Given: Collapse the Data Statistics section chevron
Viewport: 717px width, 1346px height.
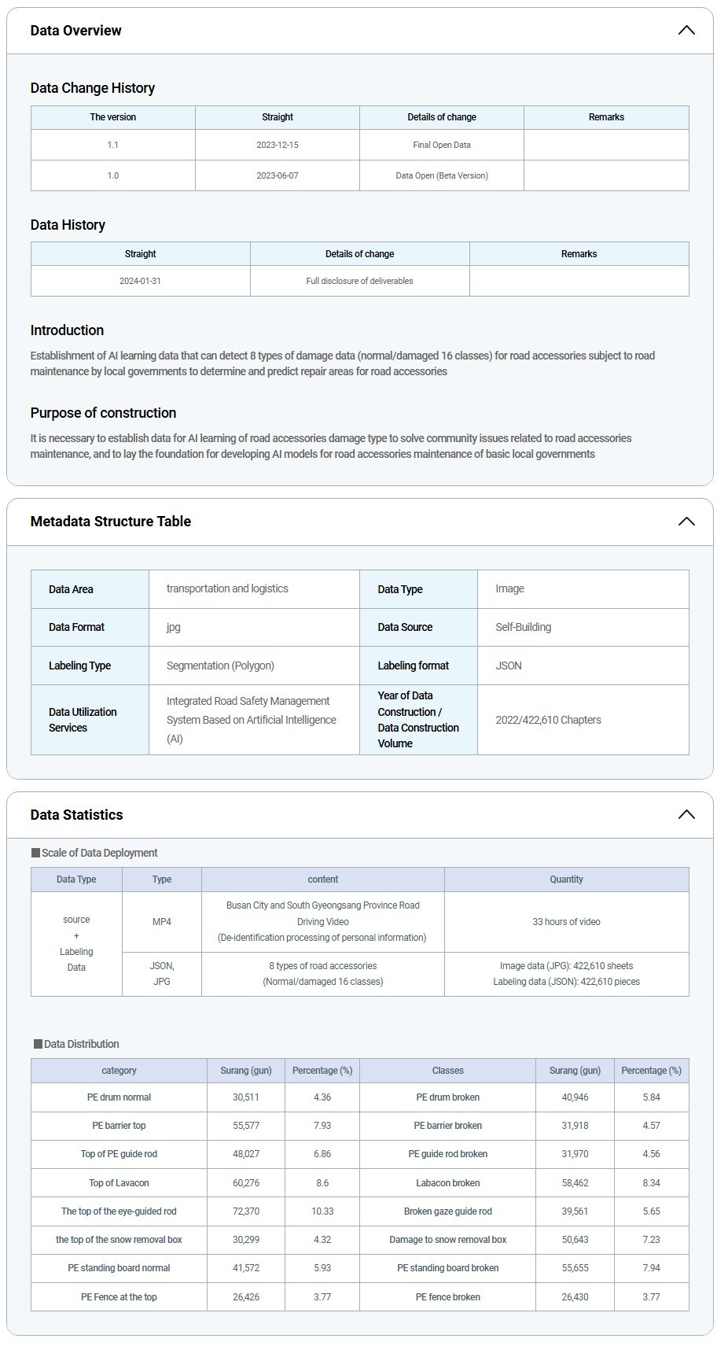Looking at the screenshot, I should pyautogui.click(x=686, y=815).
